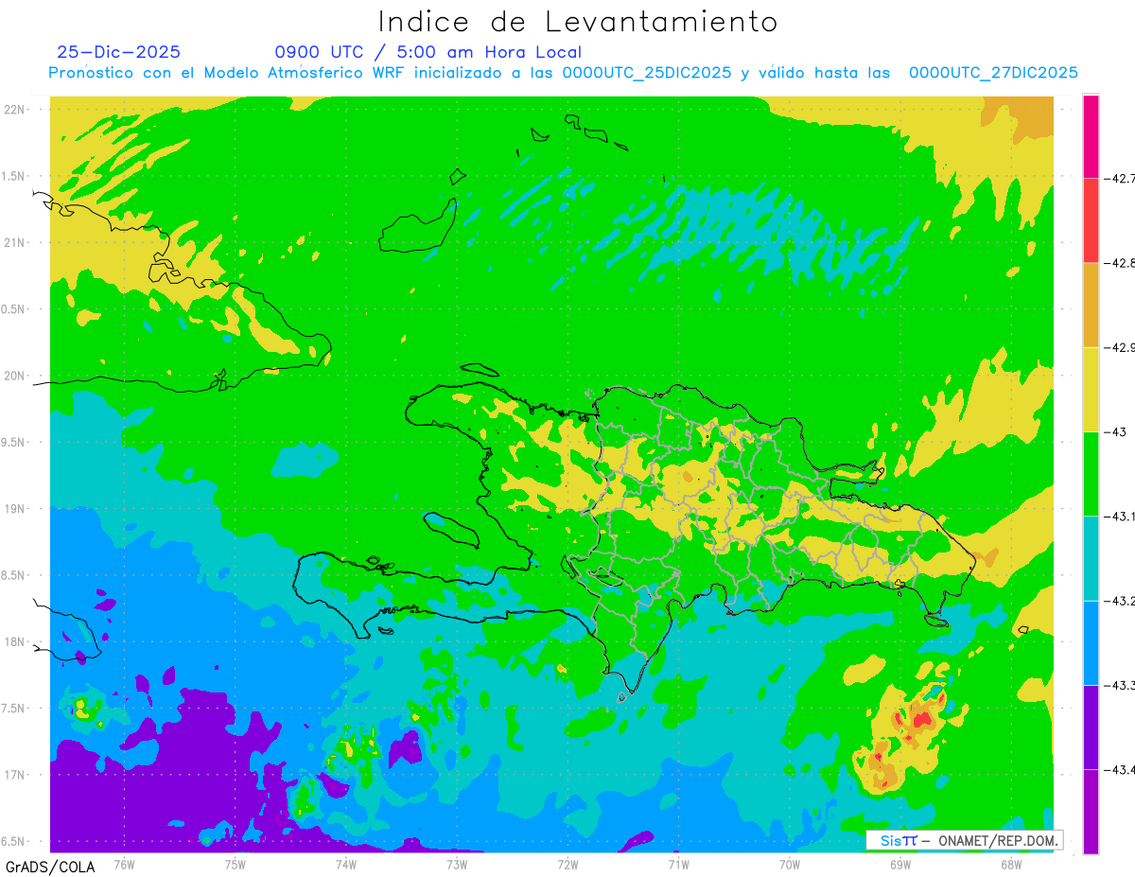The height and width of the screenshot is (877, 1135).
Task: Click the "72W" longitude label
Action: pyautogui.click(x=567, y=864)
